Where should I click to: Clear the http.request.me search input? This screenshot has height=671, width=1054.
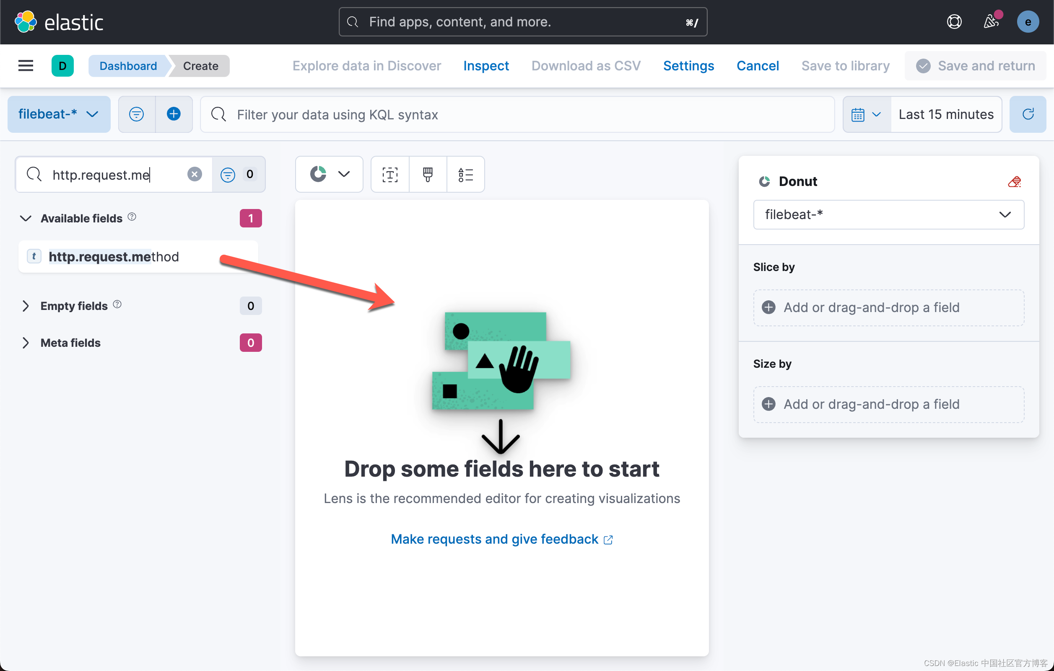[x=195, y=174]
